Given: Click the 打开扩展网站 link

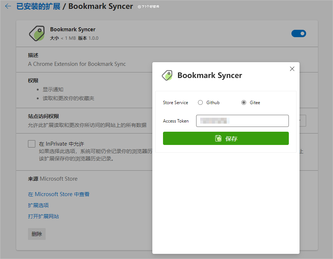Looking at the screenshot, I should tap(43, 216).
